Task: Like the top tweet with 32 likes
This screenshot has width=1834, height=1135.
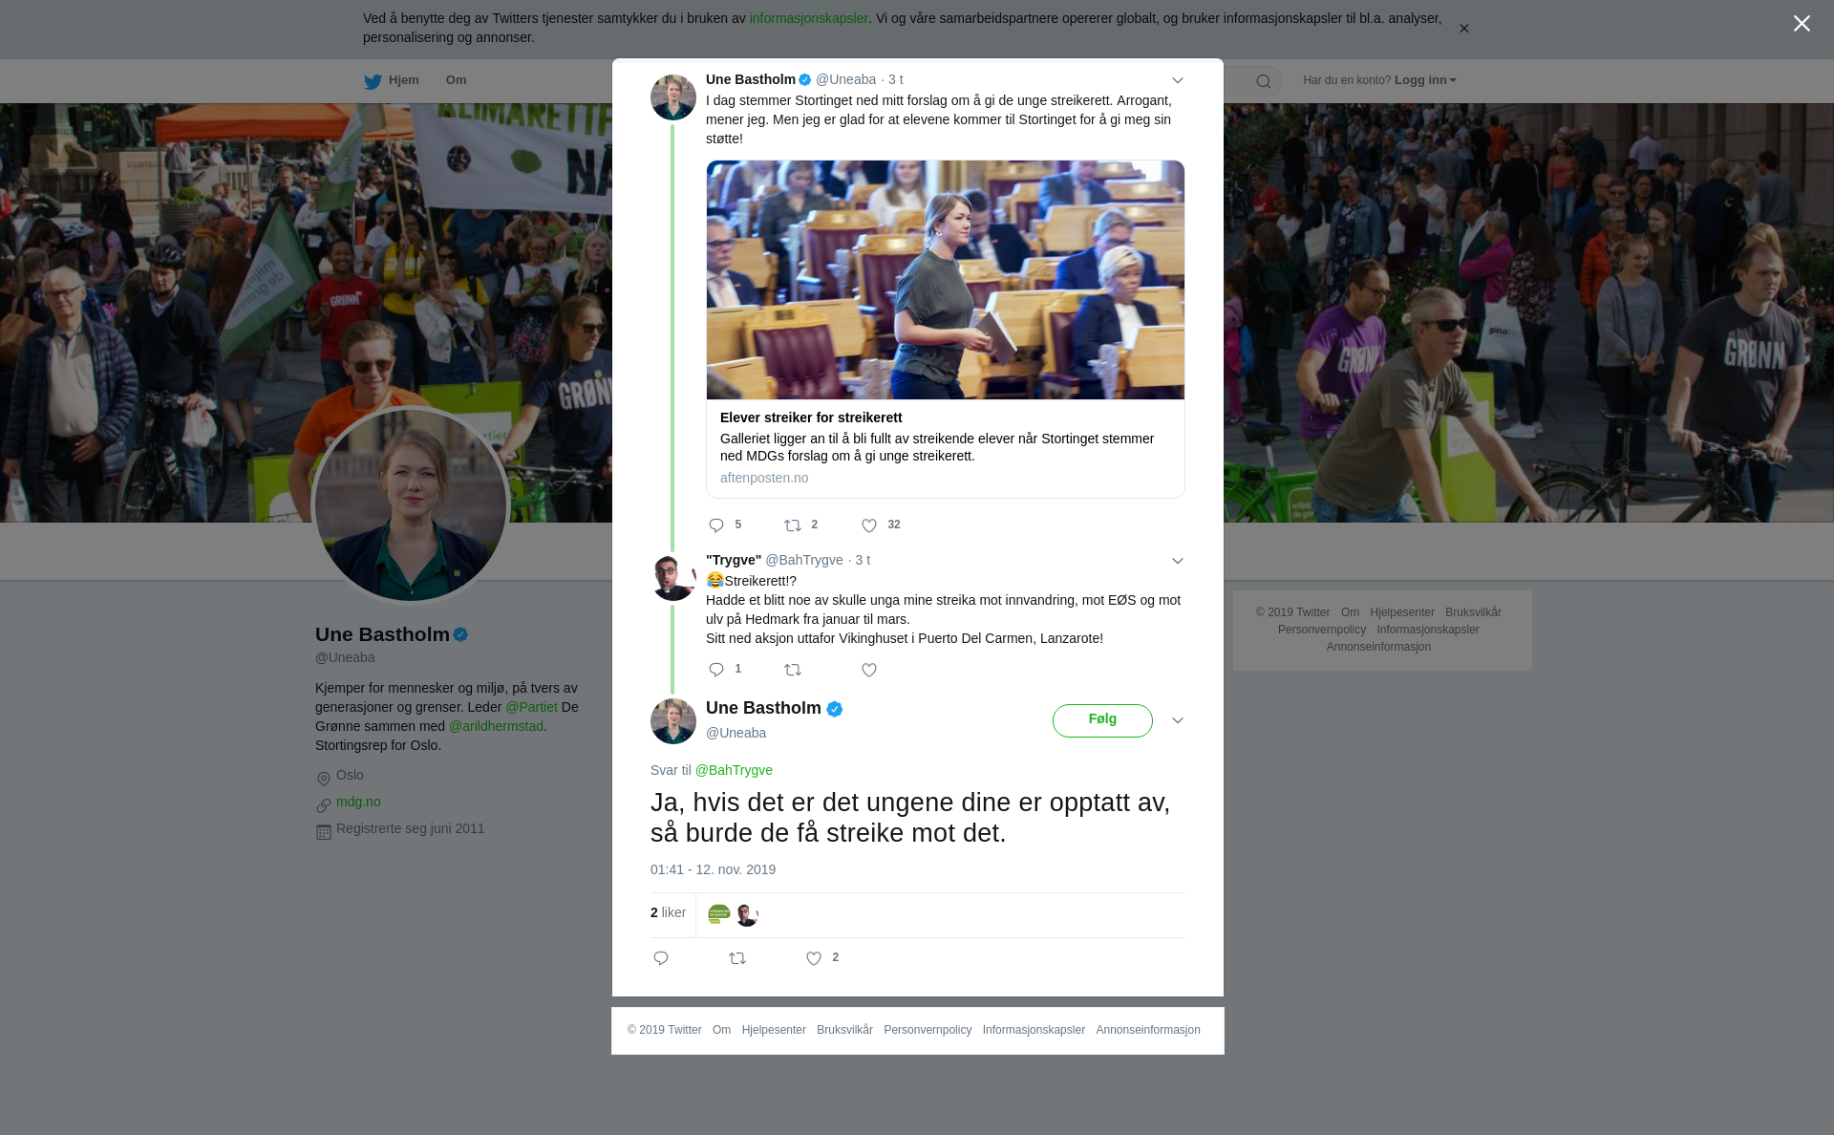Action: click(869, 525)
